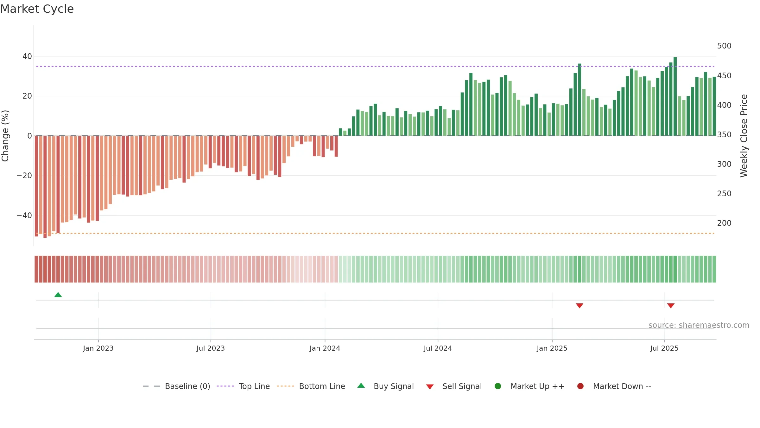This screenshot has width=760, height=428.
Task: Toggle the Top Line legend entry
Action: pos(243,386)
